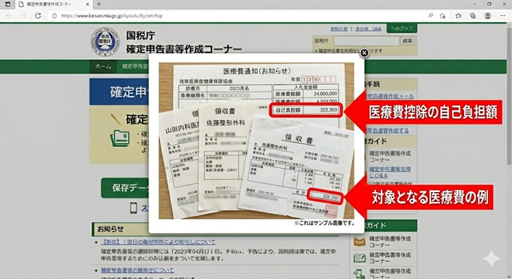Click the 検索 button
This screenshot has width=512, height=279.
click(x=407, y=40)
